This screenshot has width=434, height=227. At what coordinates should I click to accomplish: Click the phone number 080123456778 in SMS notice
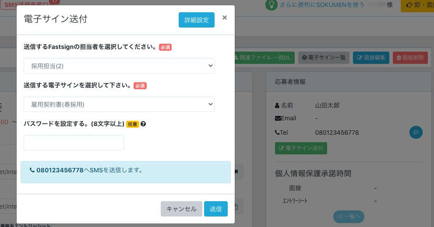[60, 170]
